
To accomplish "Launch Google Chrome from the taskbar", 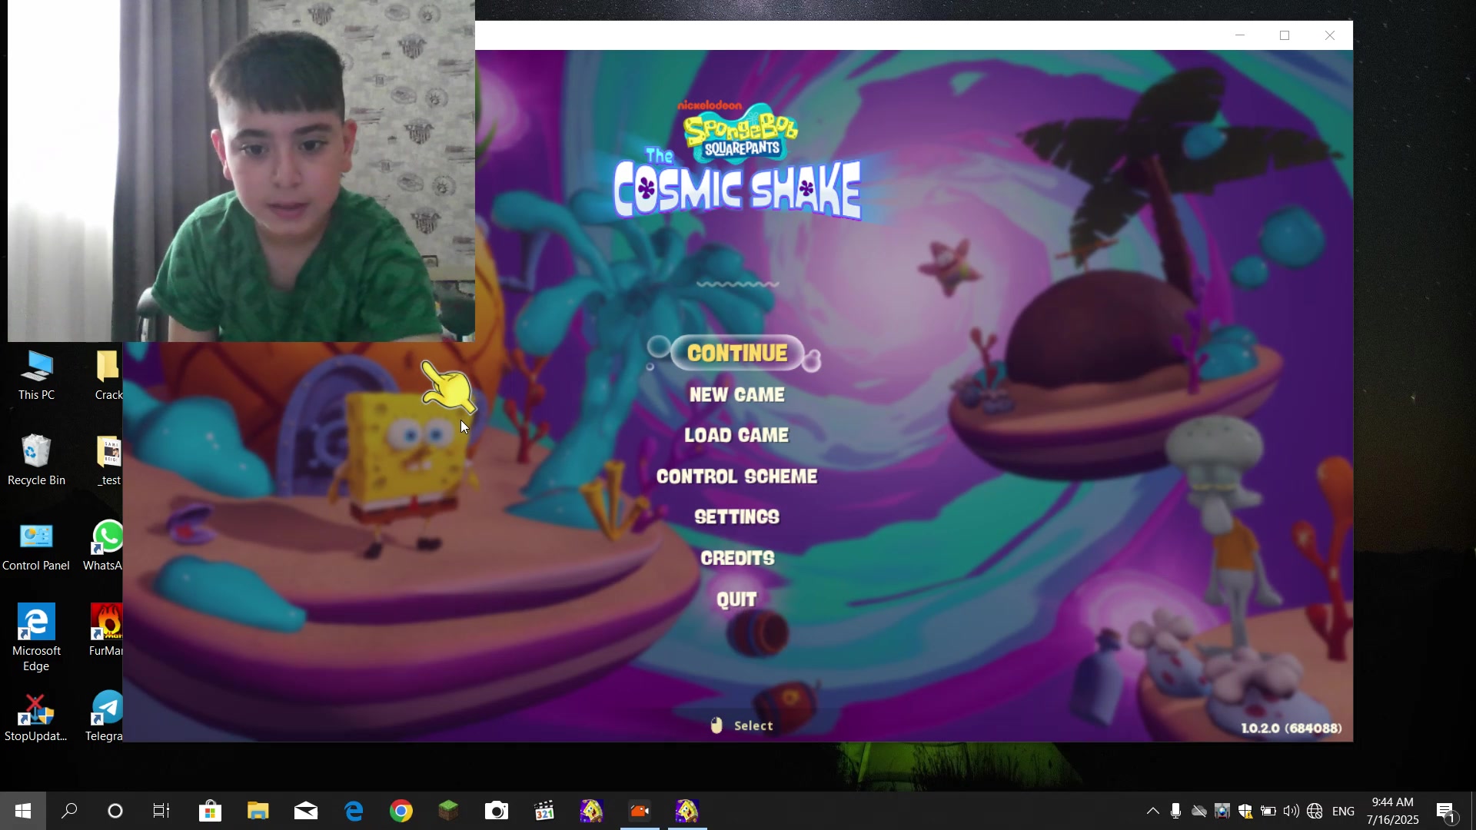I will click(x=401, y=811).
